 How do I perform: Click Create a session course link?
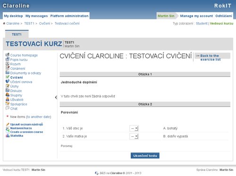(x=26, y=132)
